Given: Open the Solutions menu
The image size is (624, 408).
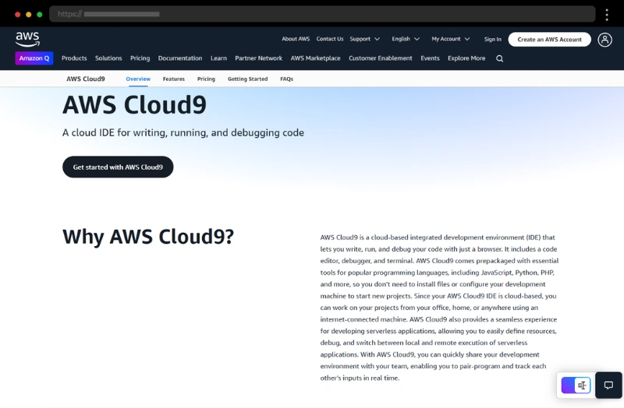Looking at the screenshot, I should coord(108,58).
